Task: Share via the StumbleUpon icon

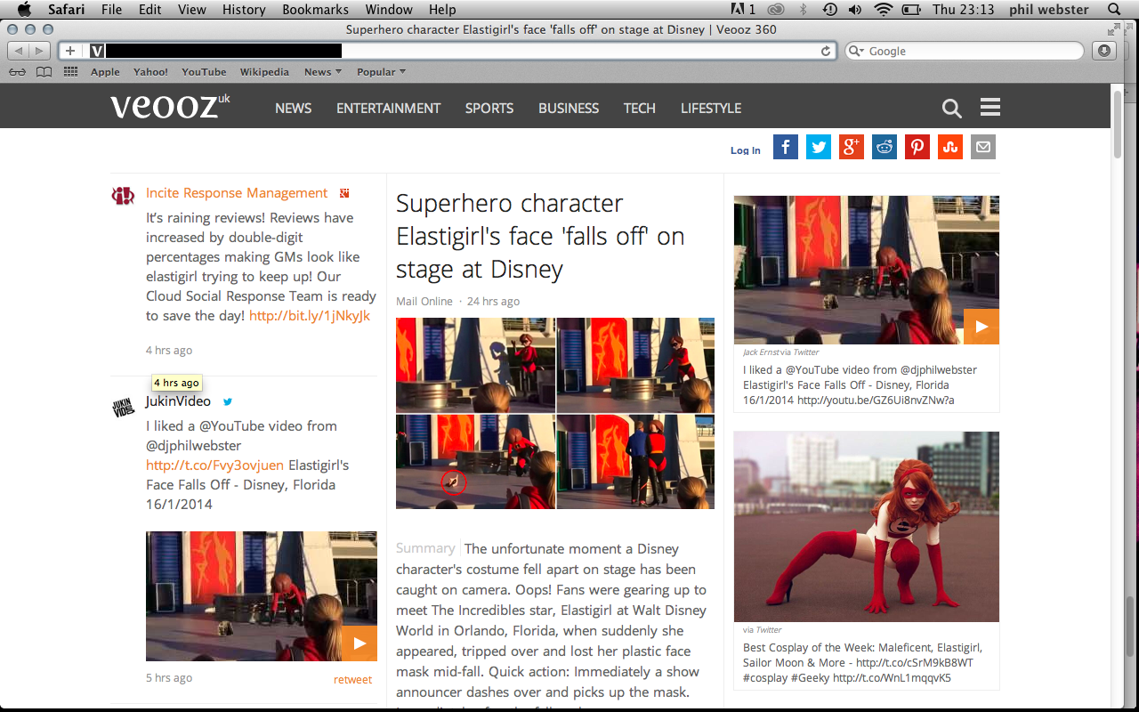Action: tap(949, 147)
